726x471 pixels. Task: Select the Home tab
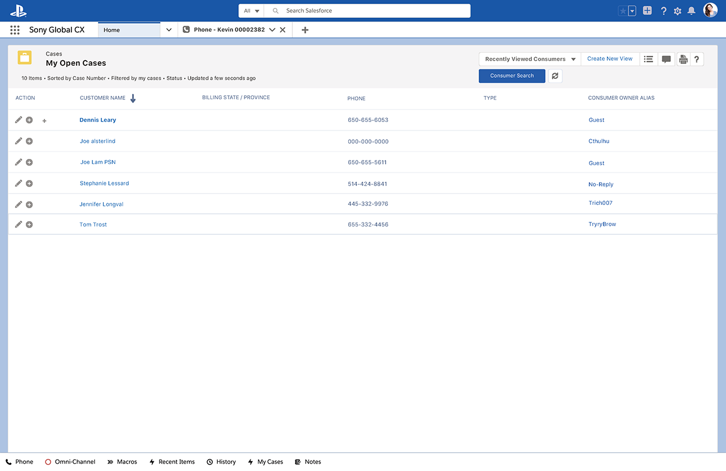[129, 30]
